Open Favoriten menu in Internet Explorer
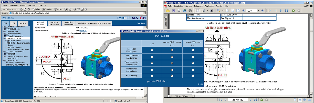Screen dimensions: 314x103 coord(32,5)
